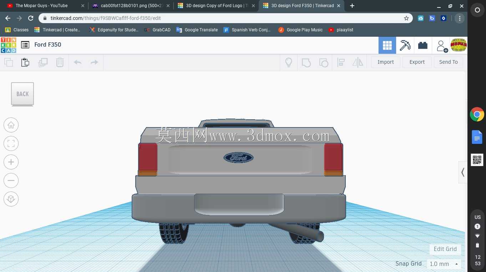Reload the page

coord(31,18)
